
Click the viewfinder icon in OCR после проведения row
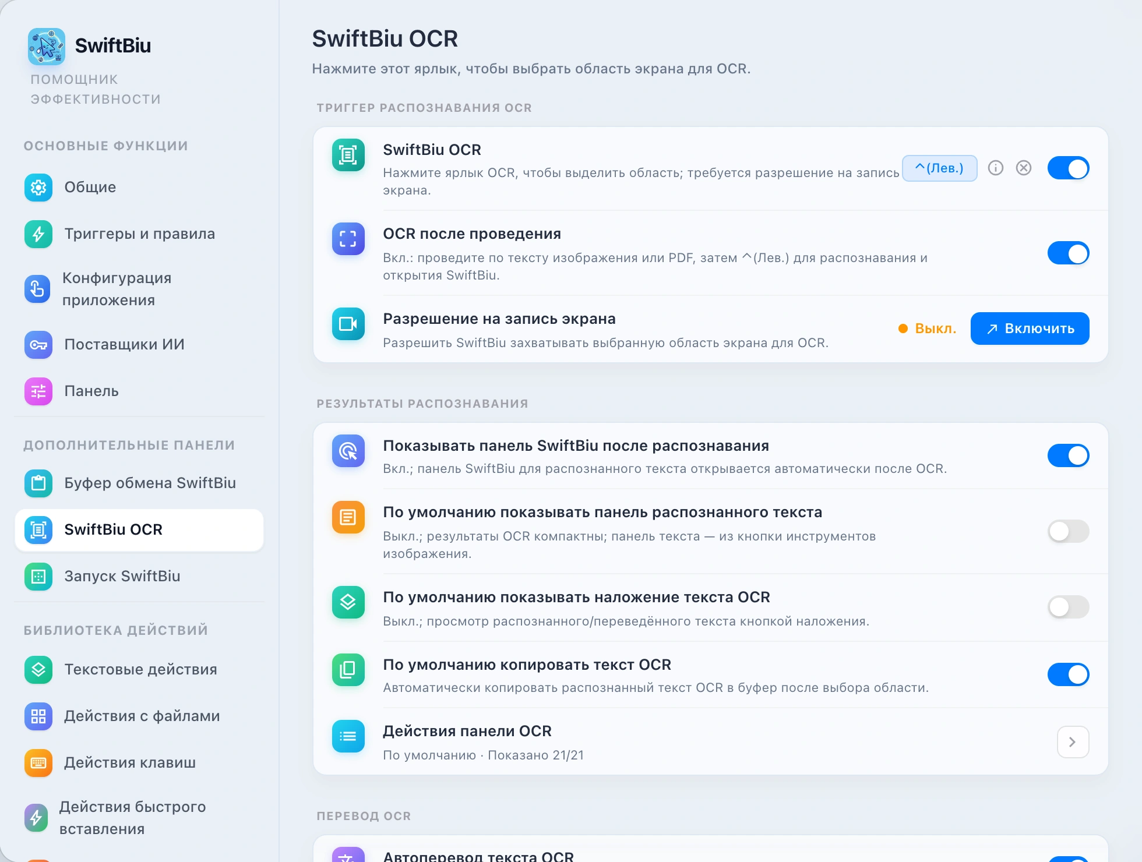348,239
